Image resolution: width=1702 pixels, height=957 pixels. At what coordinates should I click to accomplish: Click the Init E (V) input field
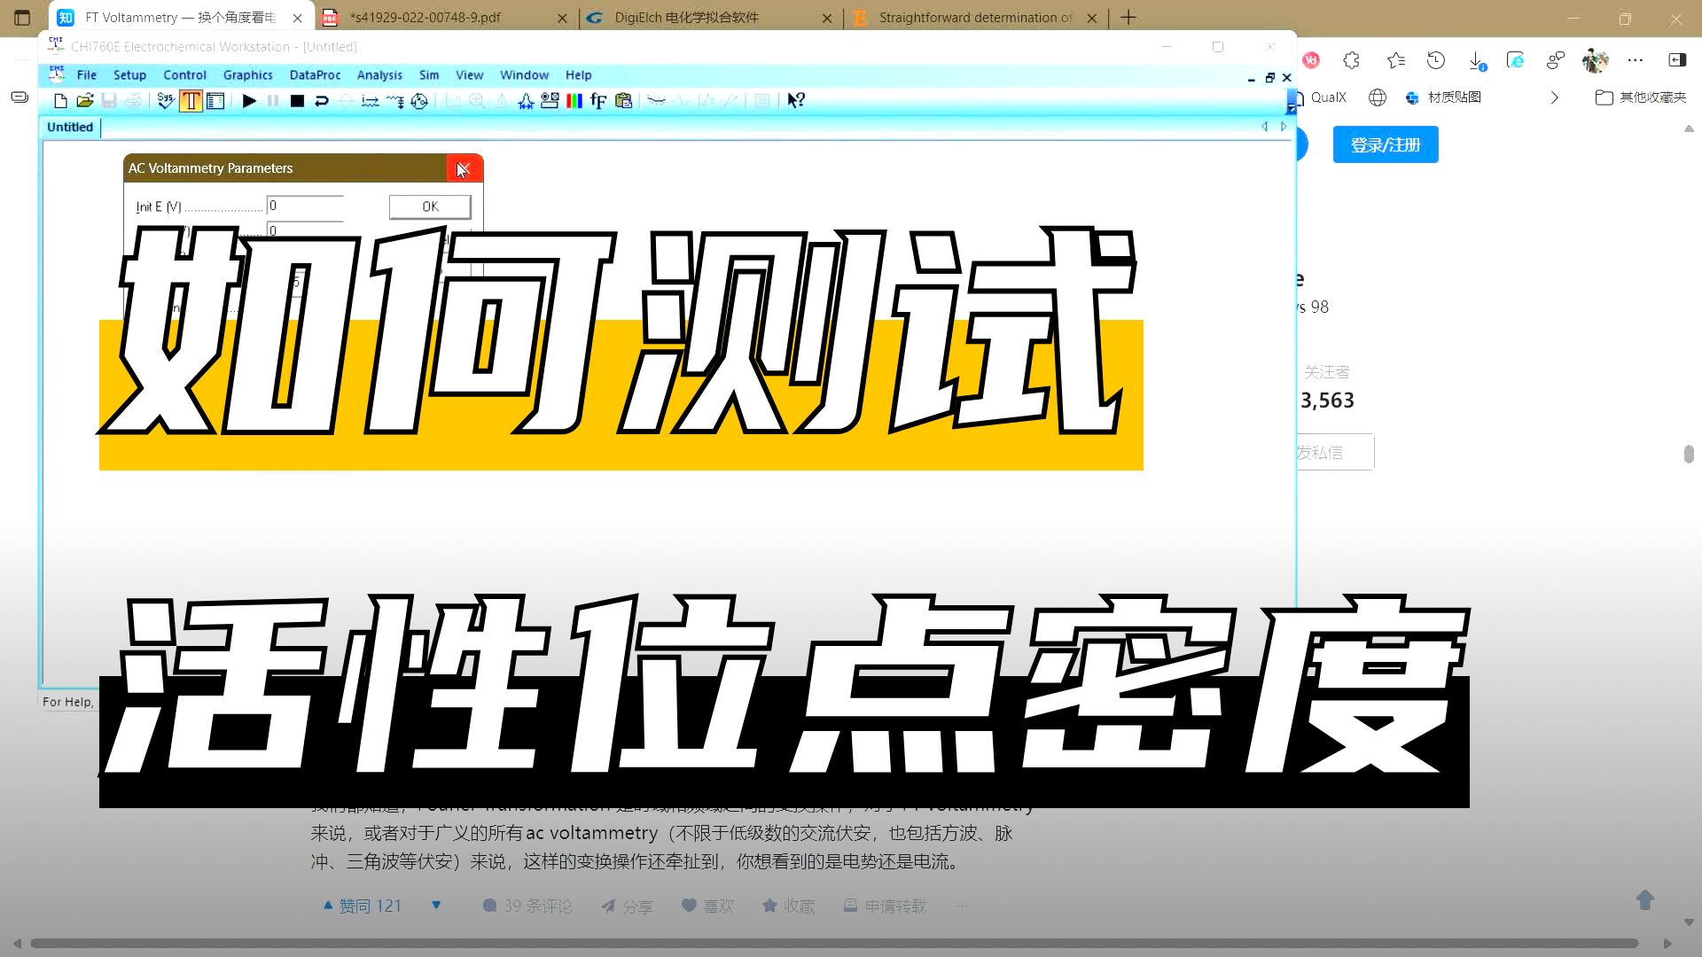(304, 206)
